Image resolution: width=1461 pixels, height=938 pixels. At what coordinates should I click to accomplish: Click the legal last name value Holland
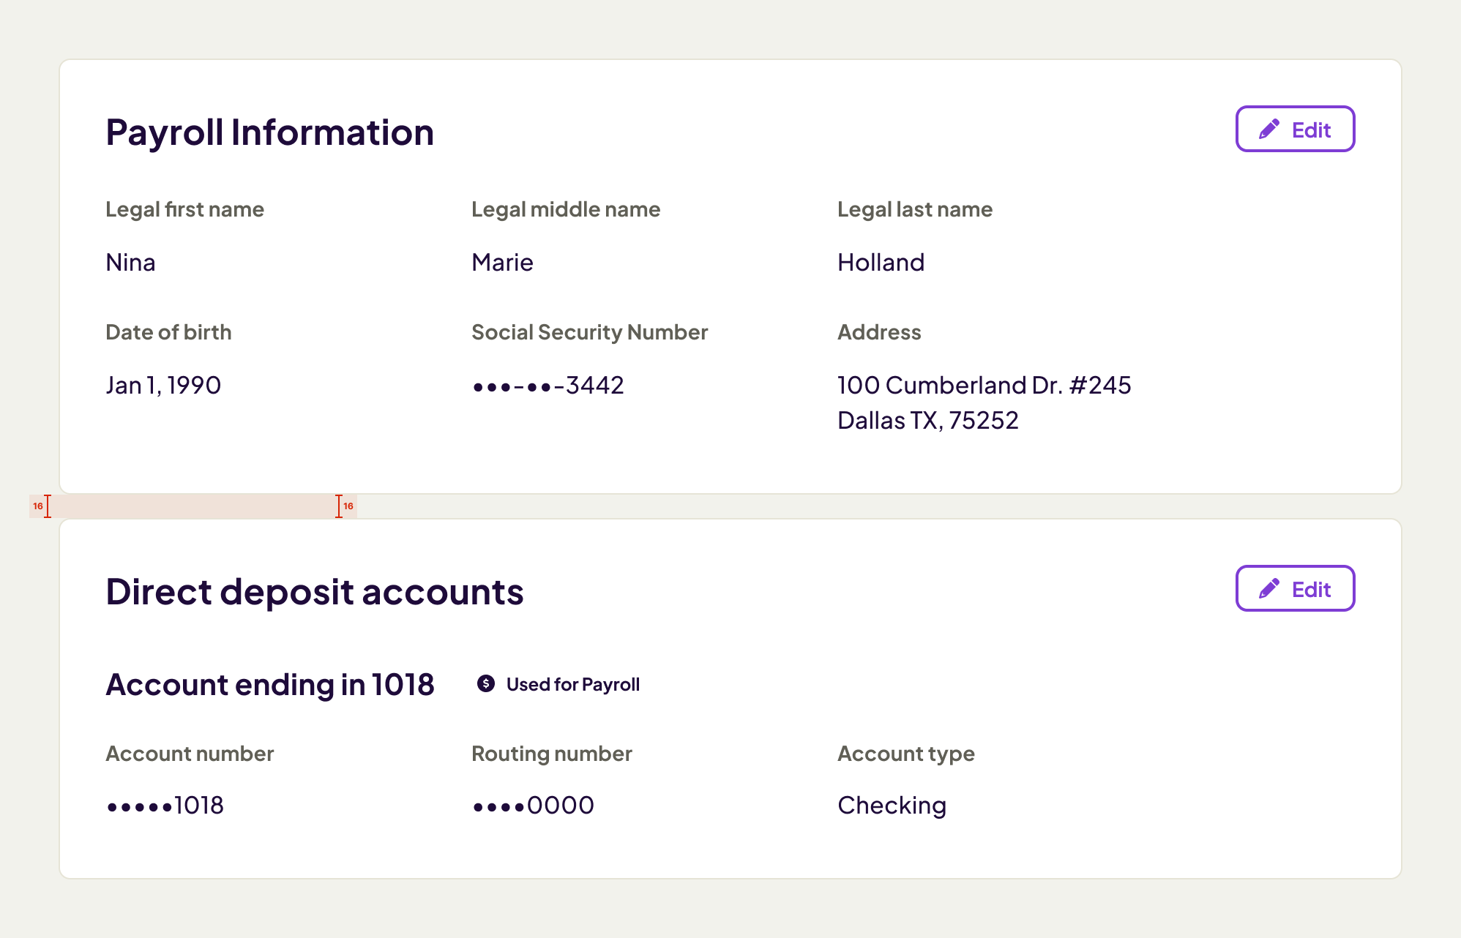pos(881,263)
